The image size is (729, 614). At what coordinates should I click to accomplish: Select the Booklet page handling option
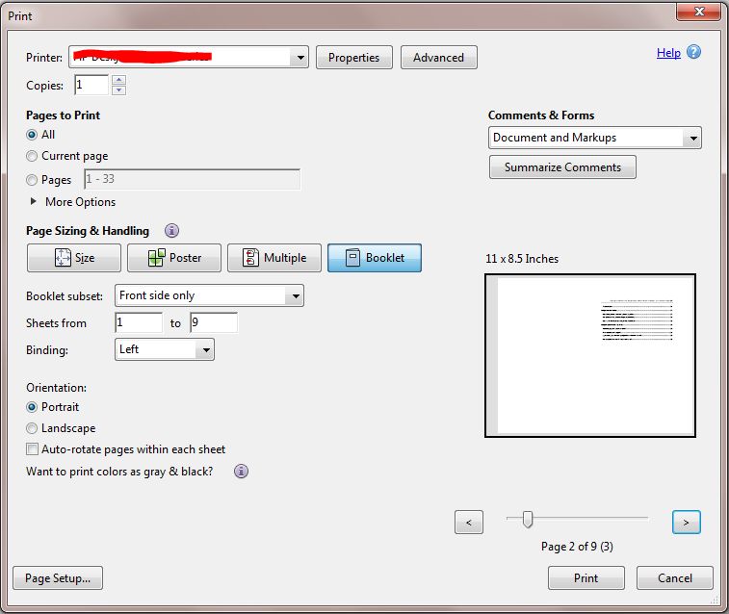click(375, 258)
